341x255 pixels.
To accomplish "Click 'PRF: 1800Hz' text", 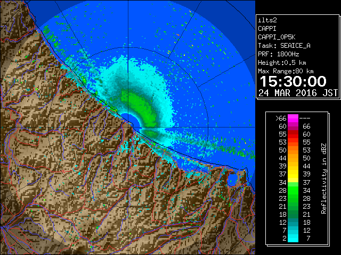I will pyautogui.click(x=278, y=54).
